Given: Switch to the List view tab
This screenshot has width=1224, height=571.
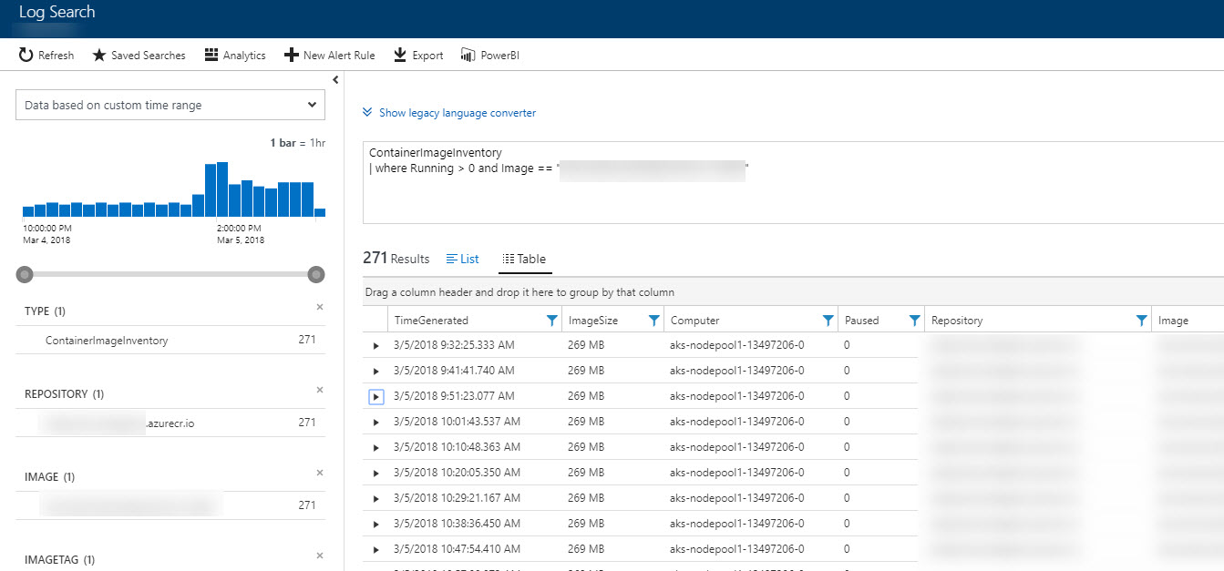Looking at the screenshot, I should [462, 259].
